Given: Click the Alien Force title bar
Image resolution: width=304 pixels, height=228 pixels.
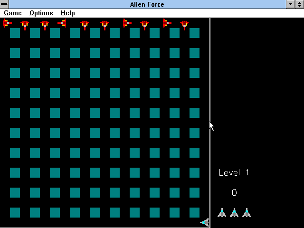Looking at the screenshot, I should pos(146,4).
